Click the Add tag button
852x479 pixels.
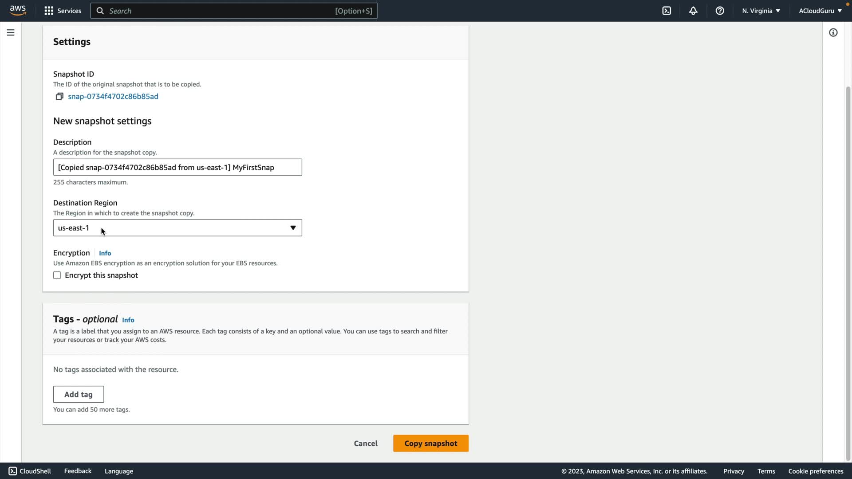coord(79,394)
